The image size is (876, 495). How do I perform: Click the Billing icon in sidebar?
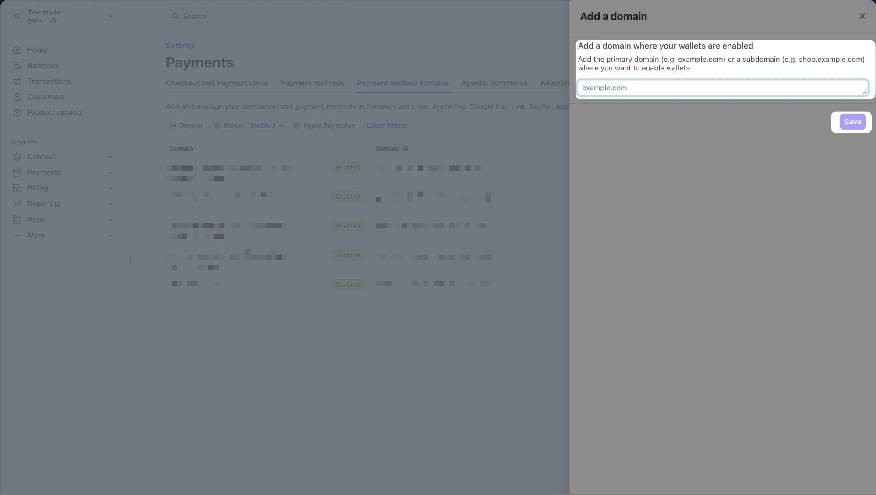tap(17, 188)
